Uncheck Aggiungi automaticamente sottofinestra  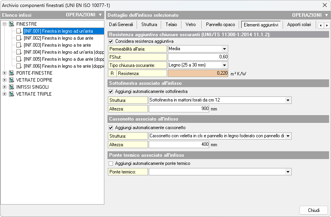(111, 92)
